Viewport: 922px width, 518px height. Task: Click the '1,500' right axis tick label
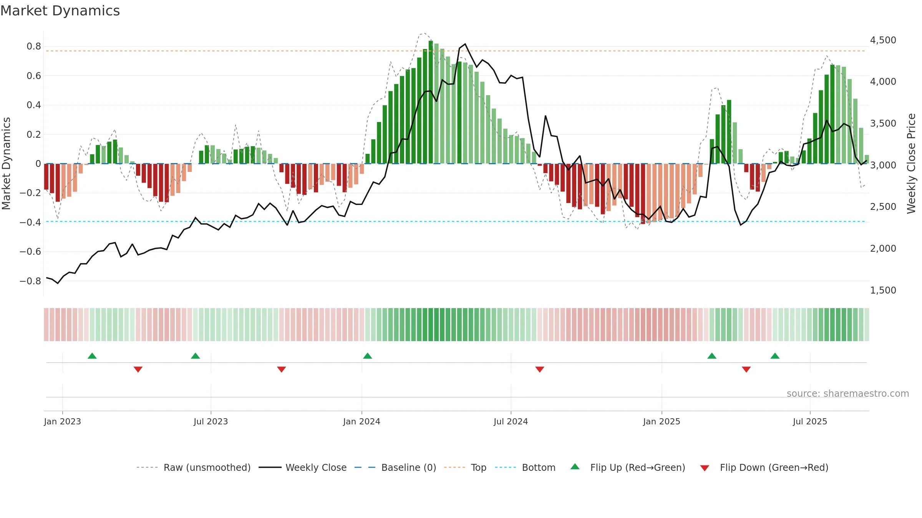(883, 290)
